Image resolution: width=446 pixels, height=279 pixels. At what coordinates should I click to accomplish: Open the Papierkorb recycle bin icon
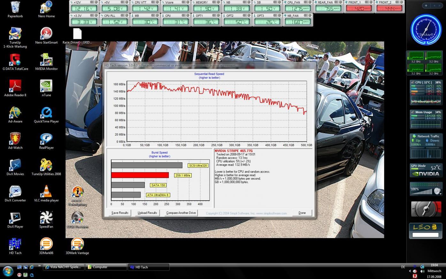[15, 9]
